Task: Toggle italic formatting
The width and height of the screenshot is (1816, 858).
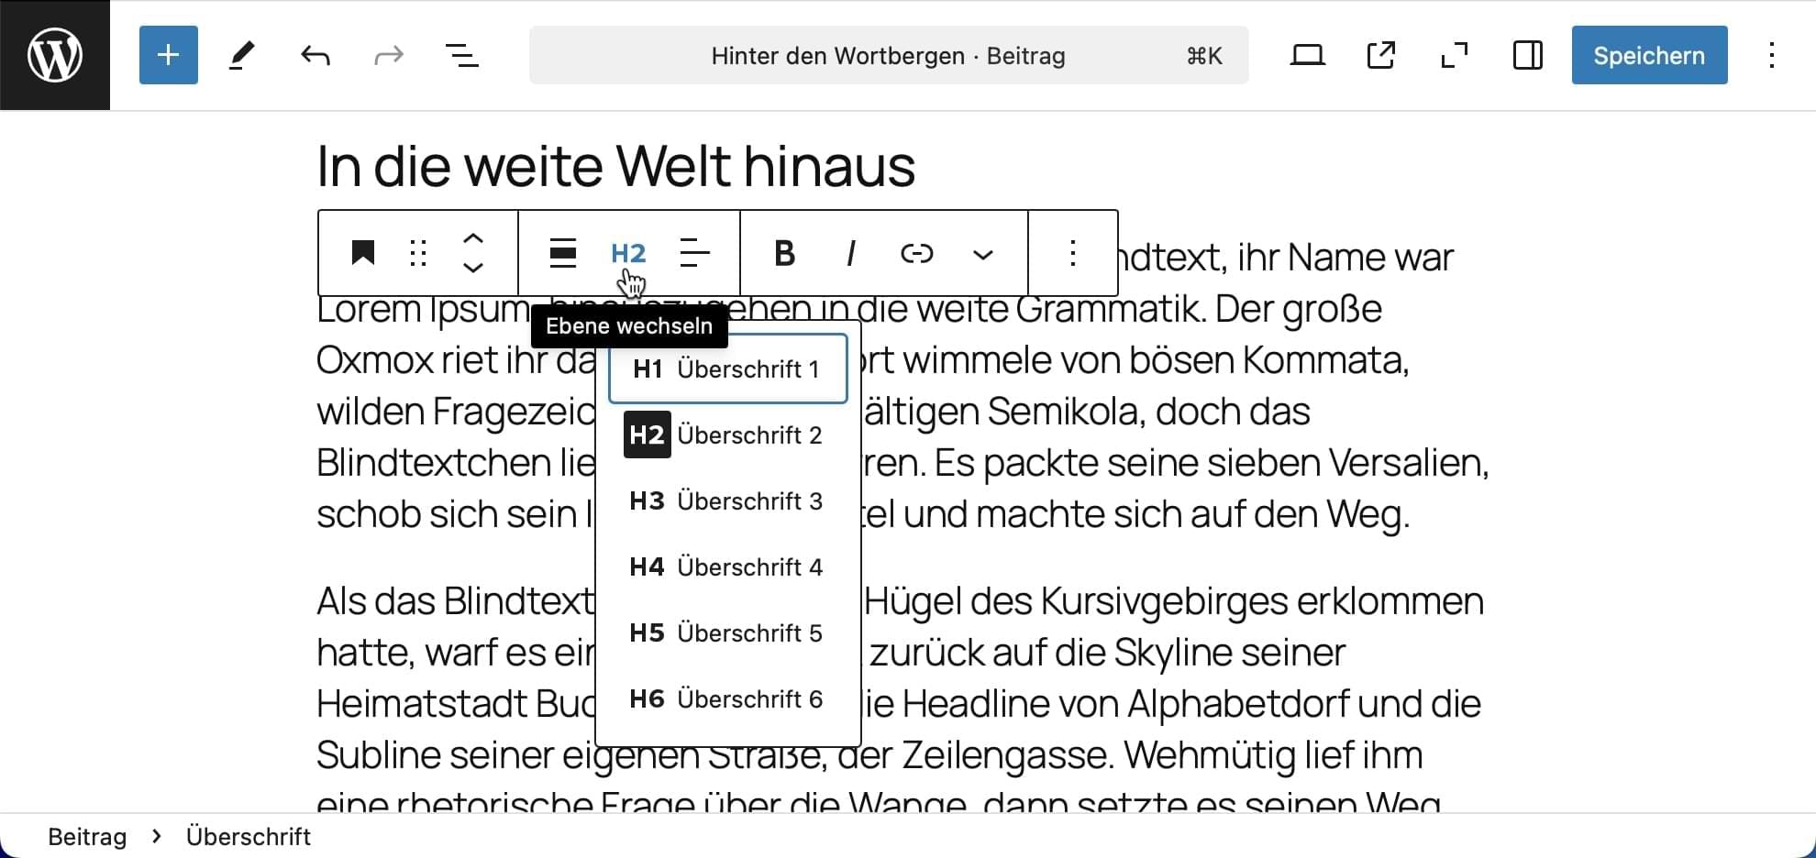Action: tap(851, 253)
